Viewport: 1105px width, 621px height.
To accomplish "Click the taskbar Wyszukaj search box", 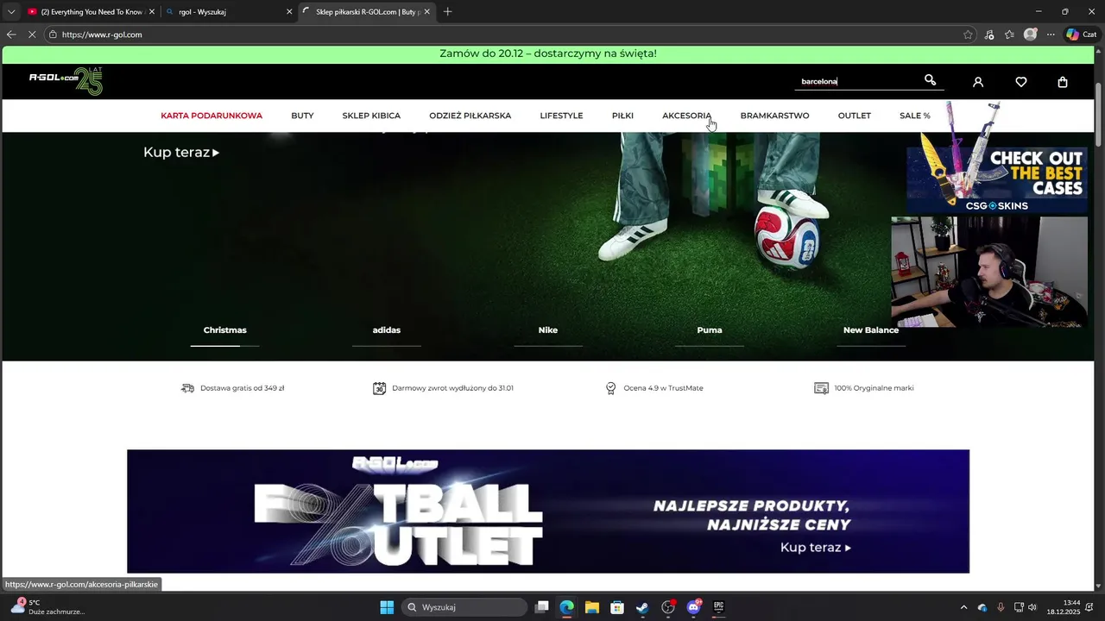I will click(466, 607).
